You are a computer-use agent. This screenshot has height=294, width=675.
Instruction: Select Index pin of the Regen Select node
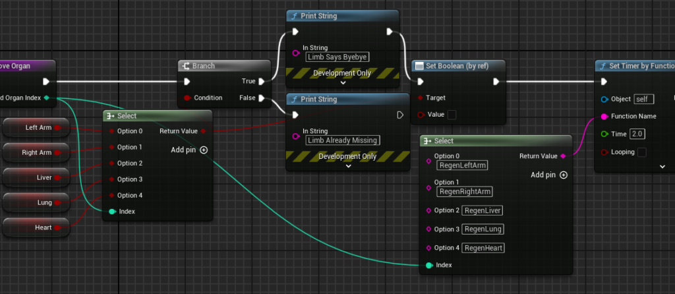tap(428, 265)
